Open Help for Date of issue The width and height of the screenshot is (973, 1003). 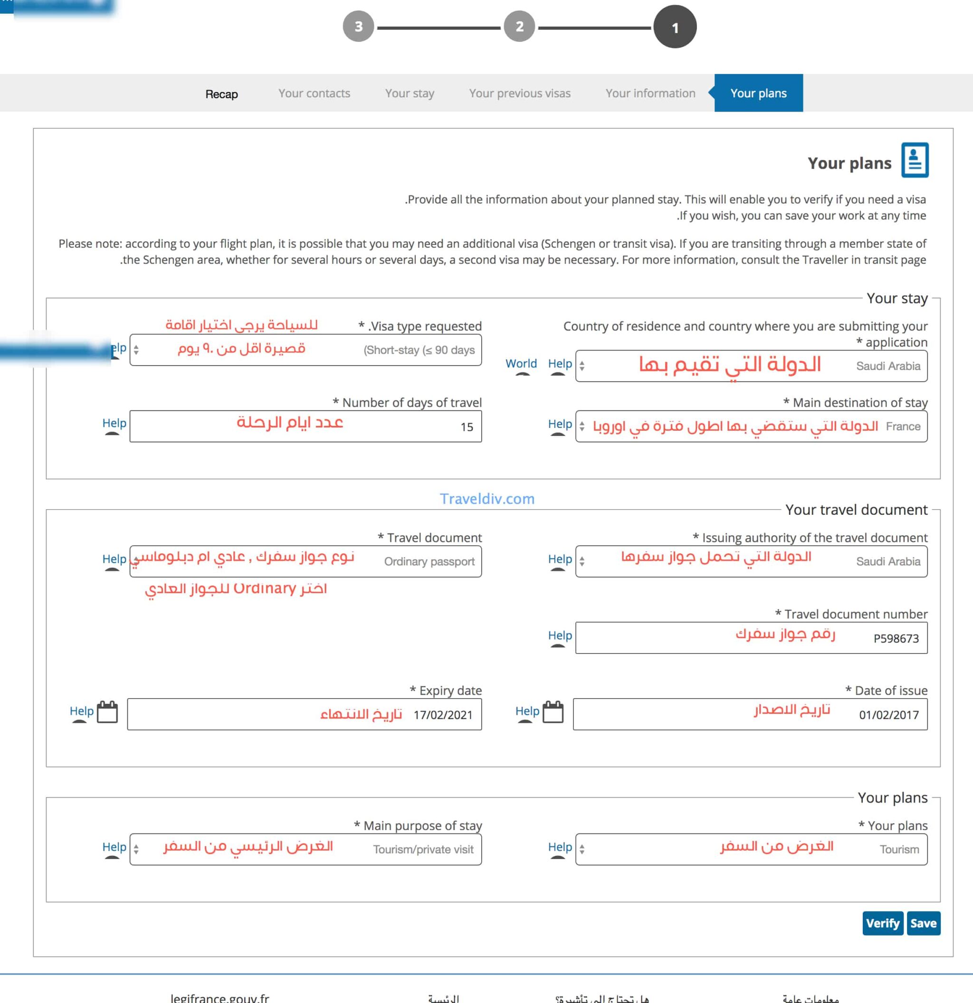click(x=527, y=711)
